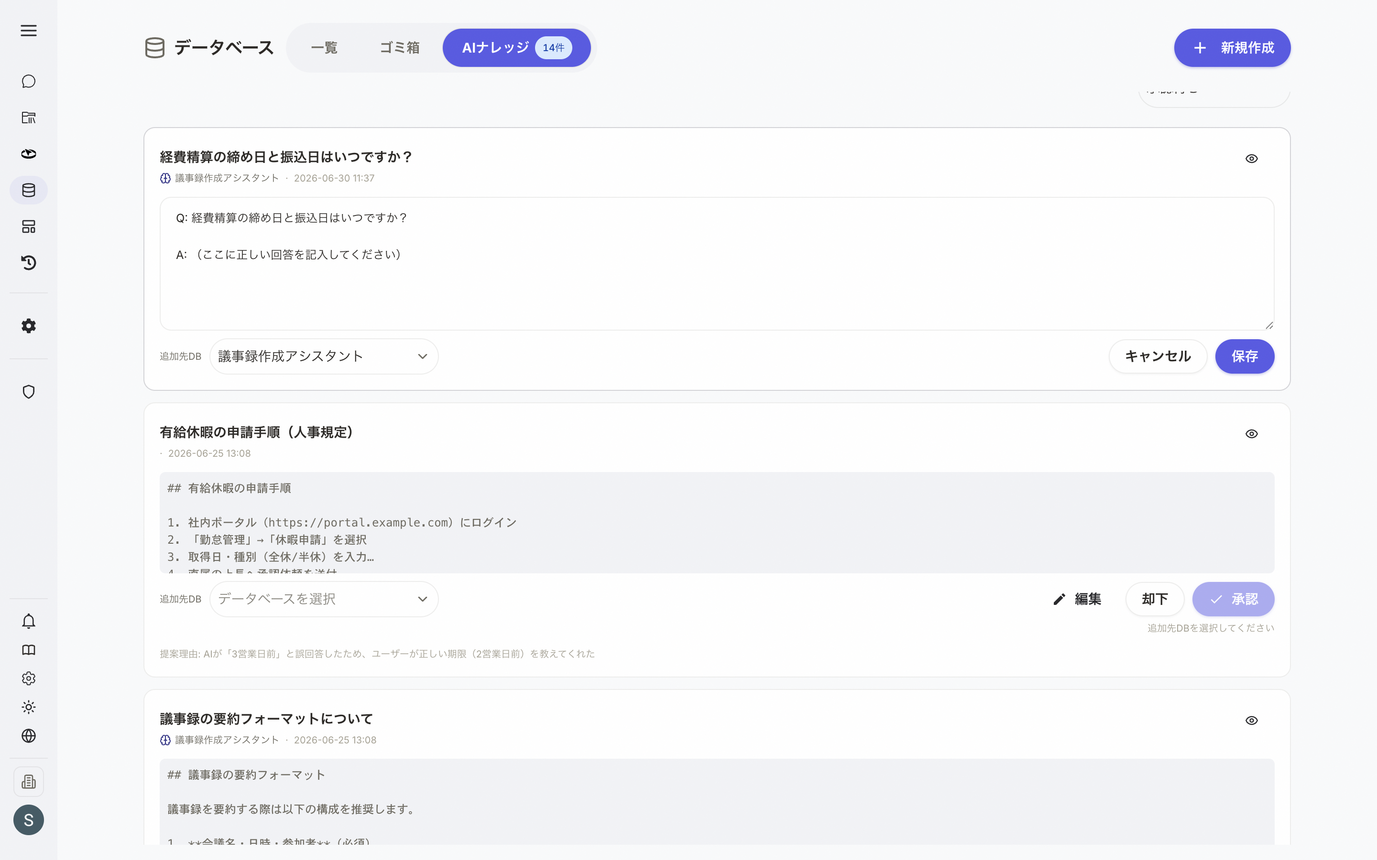Click the 提案理由 explanation text
Image resolution: width=1377 pixels, height=860 pixels.
coord(377,654)
